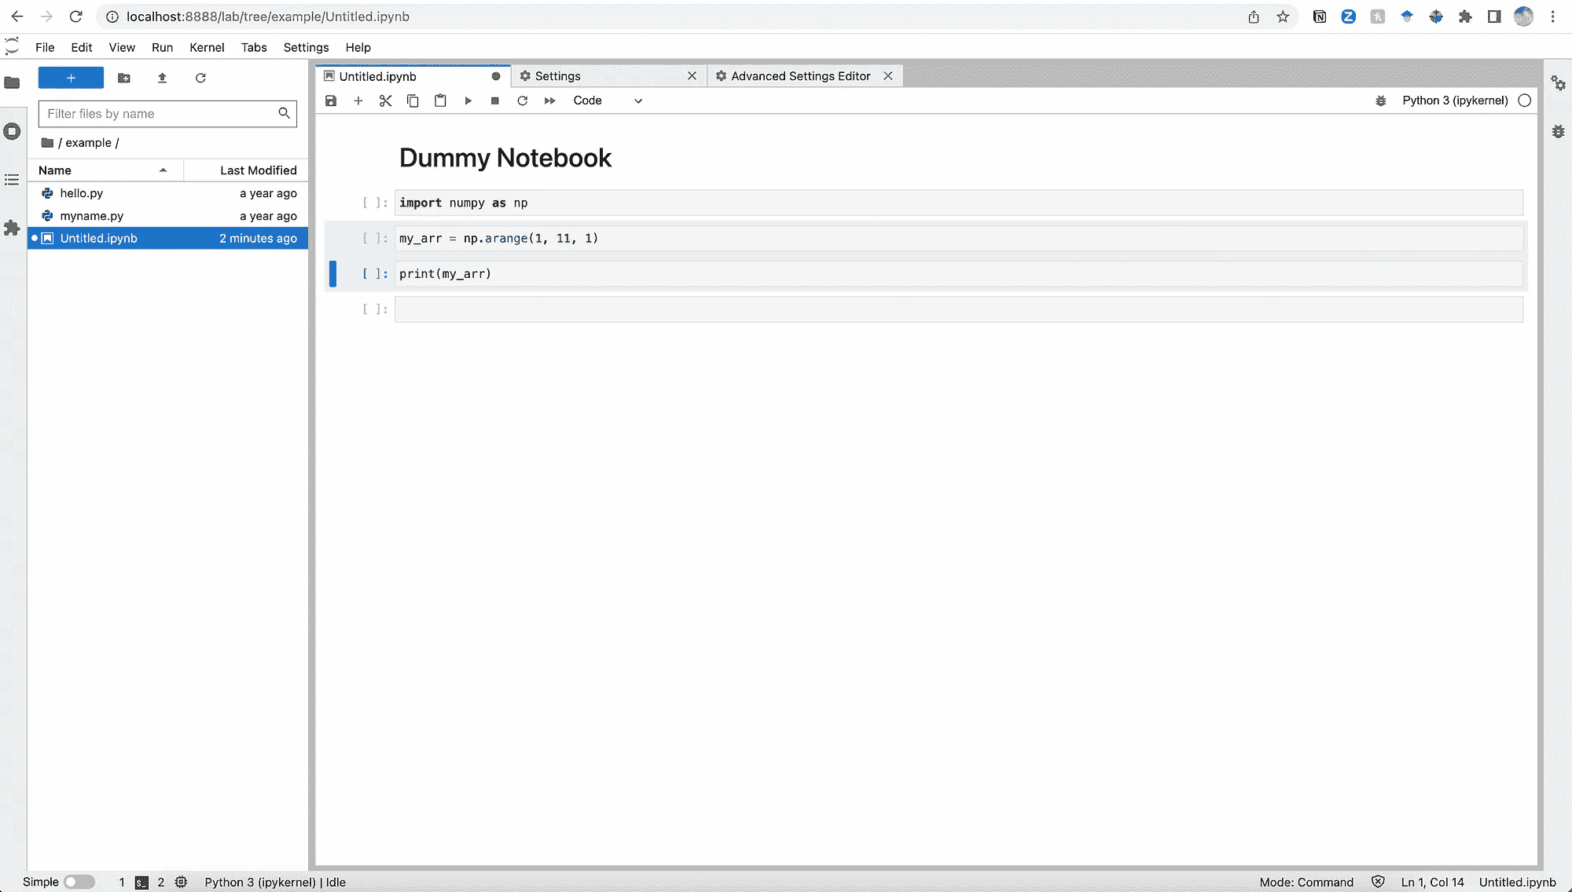
Task: Click the kernel status circle indicator
Action: point(1524,101)
